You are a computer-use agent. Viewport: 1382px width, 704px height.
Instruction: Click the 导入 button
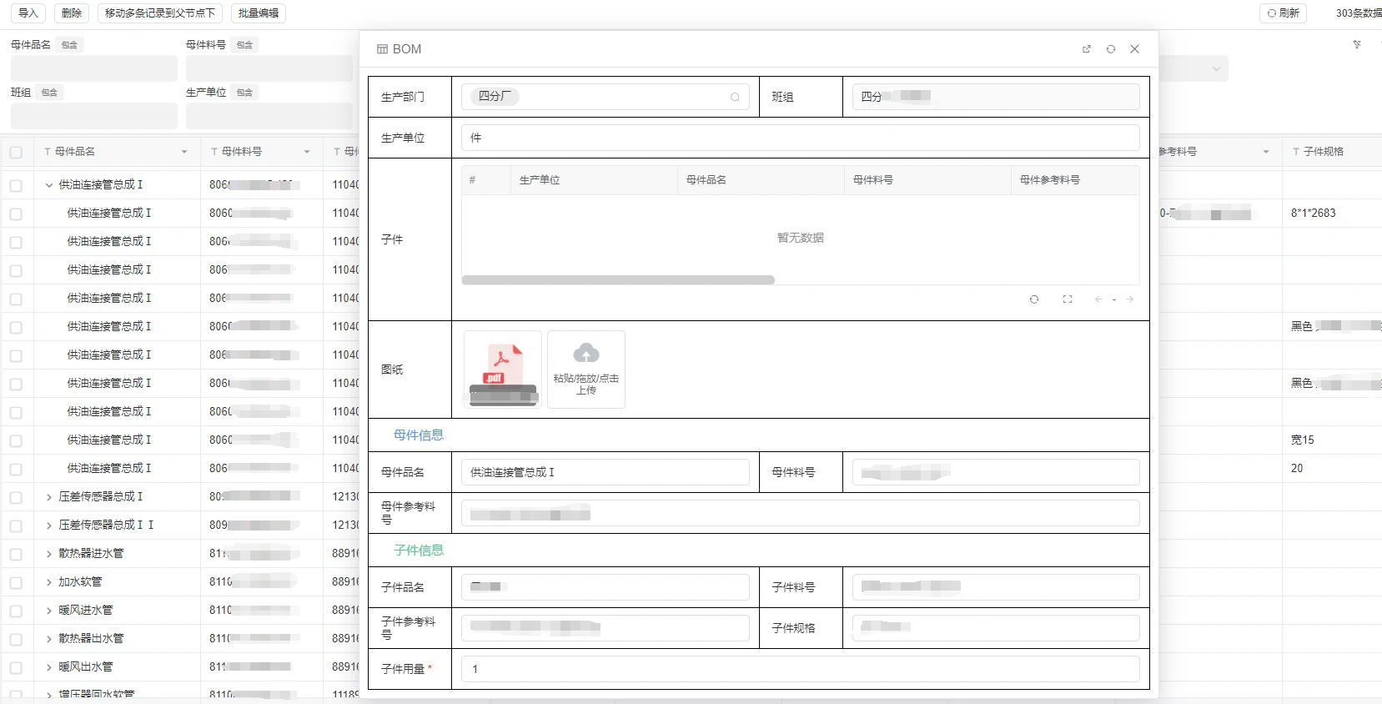[x=28, y=13]
